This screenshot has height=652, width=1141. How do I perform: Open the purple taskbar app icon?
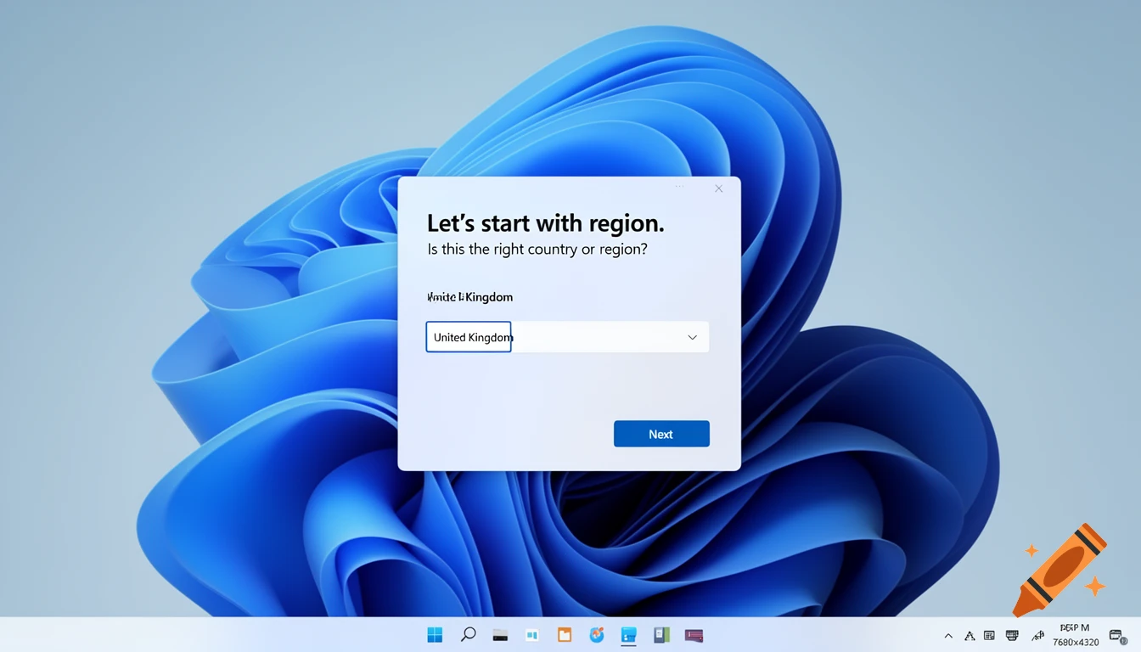694,635
